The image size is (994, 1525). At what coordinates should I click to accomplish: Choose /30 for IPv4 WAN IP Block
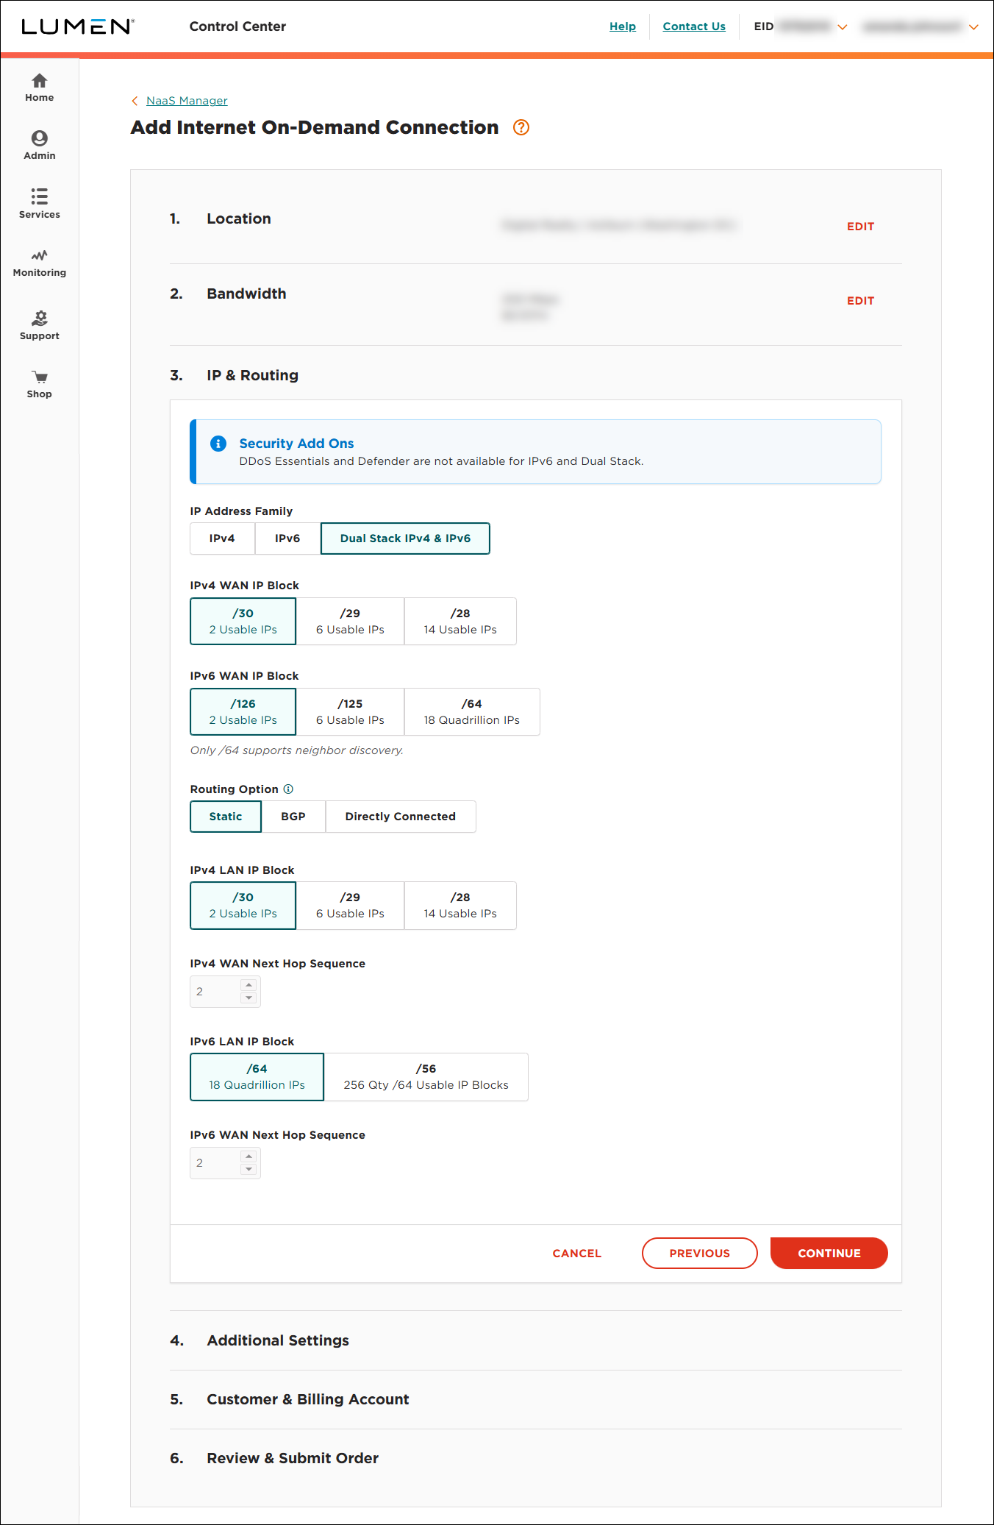pyautogui.click(x=243, y=621)
